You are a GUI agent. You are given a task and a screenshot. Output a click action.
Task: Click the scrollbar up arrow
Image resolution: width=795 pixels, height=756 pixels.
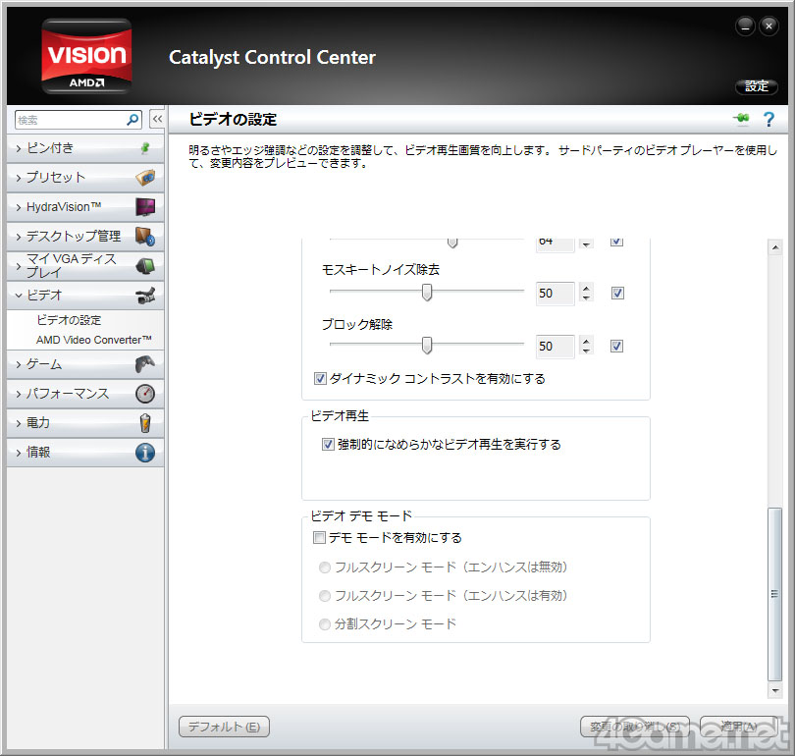click(x=774, y=247)
